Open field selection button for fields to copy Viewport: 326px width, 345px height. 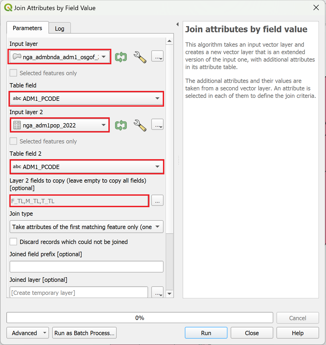[157, 200]
